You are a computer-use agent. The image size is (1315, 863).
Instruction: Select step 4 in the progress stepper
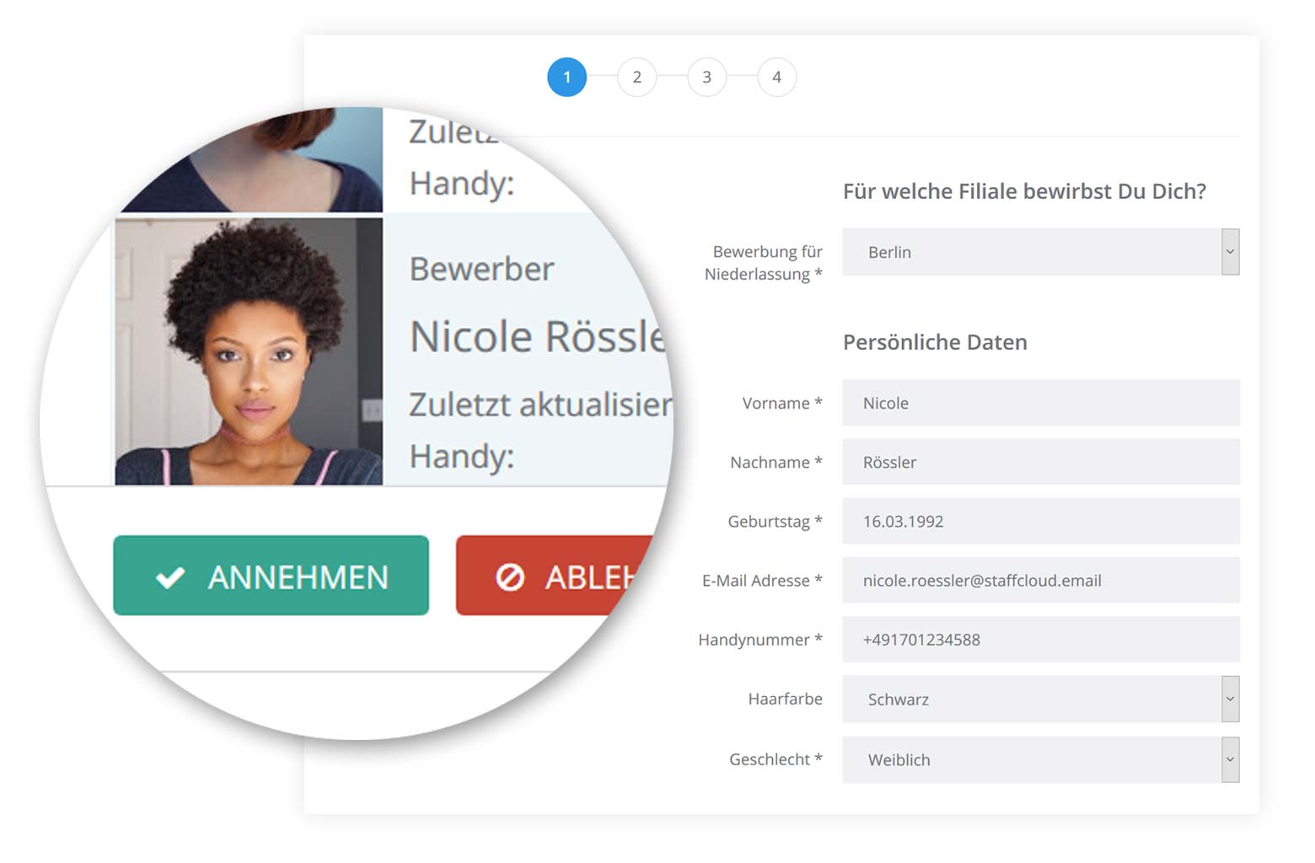776,77
